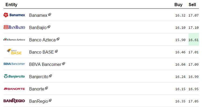
Task: Click the BanRegio logo icon
Action: point(14,101)
